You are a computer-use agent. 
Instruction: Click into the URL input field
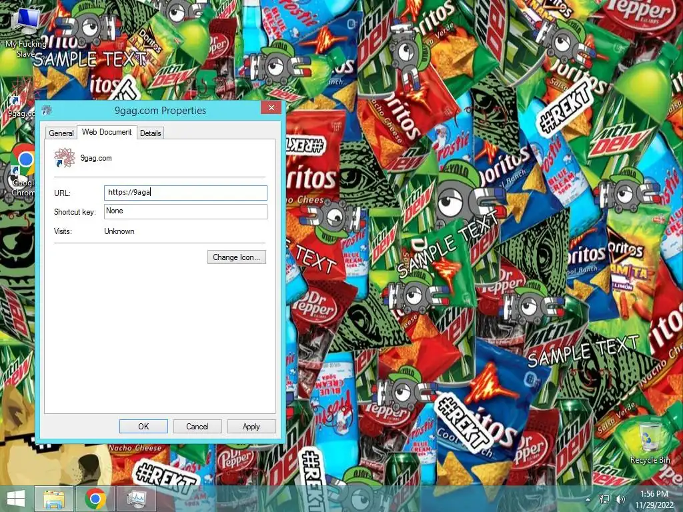[x=185, y=193]
